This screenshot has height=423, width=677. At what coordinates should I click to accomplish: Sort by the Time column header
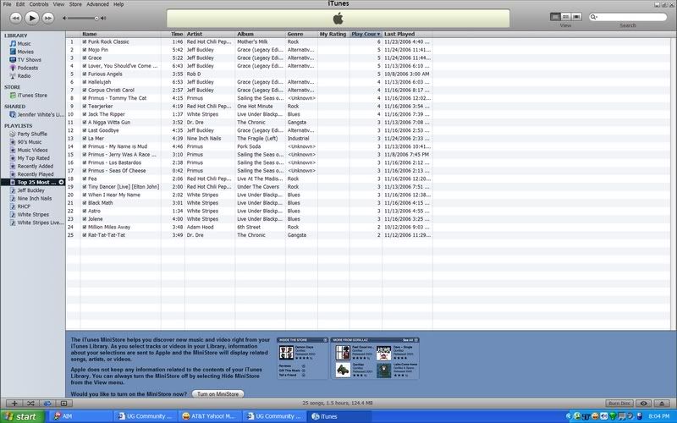click(x=173, y=34)
